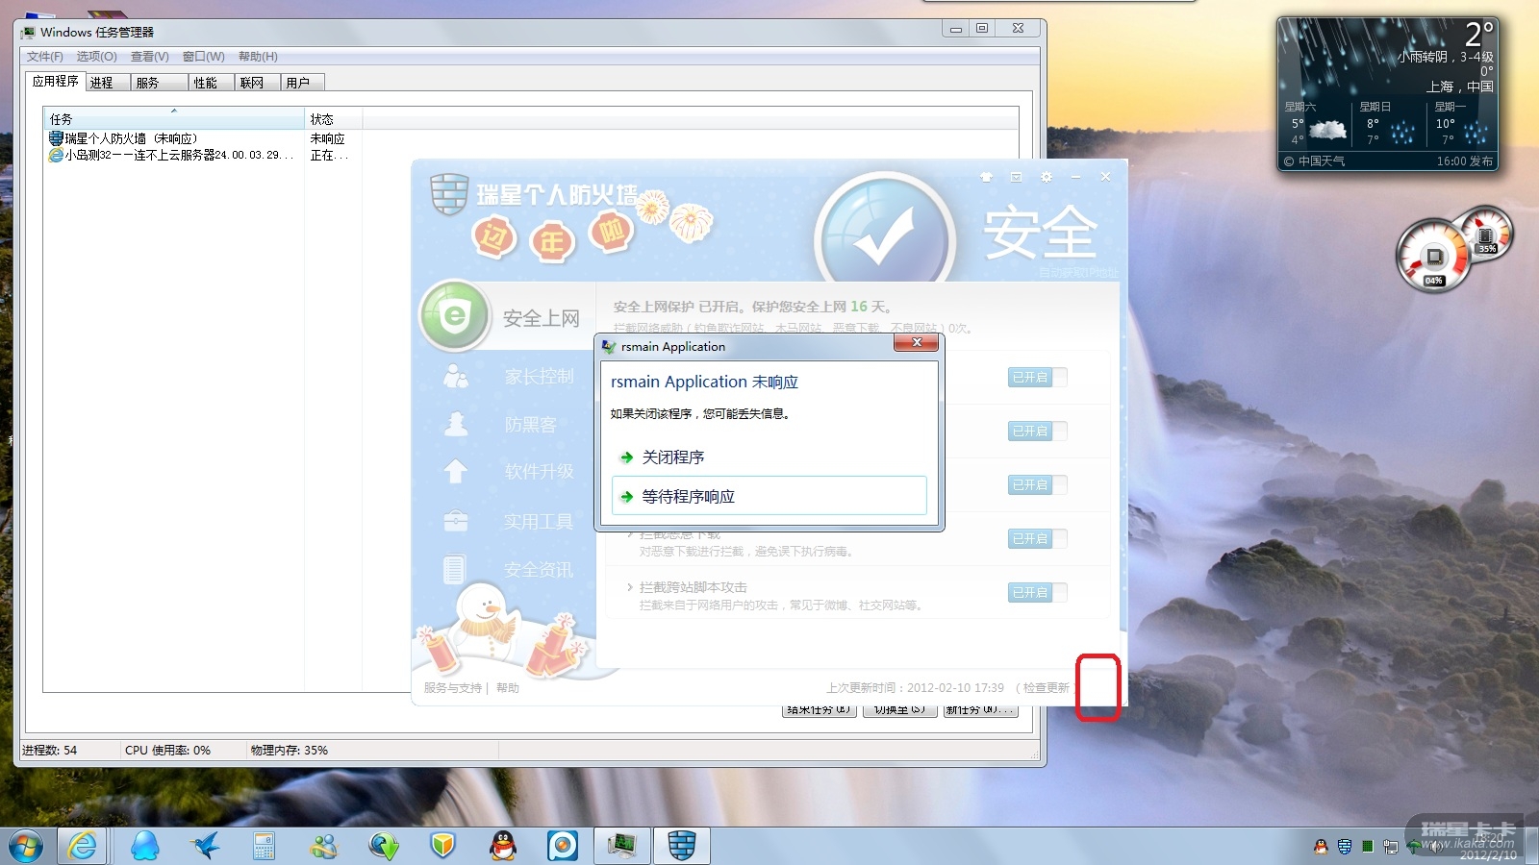Sort applications by the 任务 column header
Screen dimensions: 1539x865
[174, 119]
